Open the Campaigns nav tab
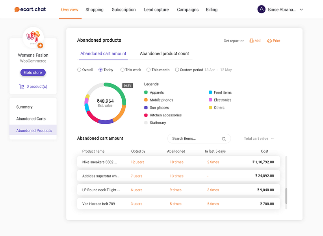323x236 pixels. pos(188,9)
